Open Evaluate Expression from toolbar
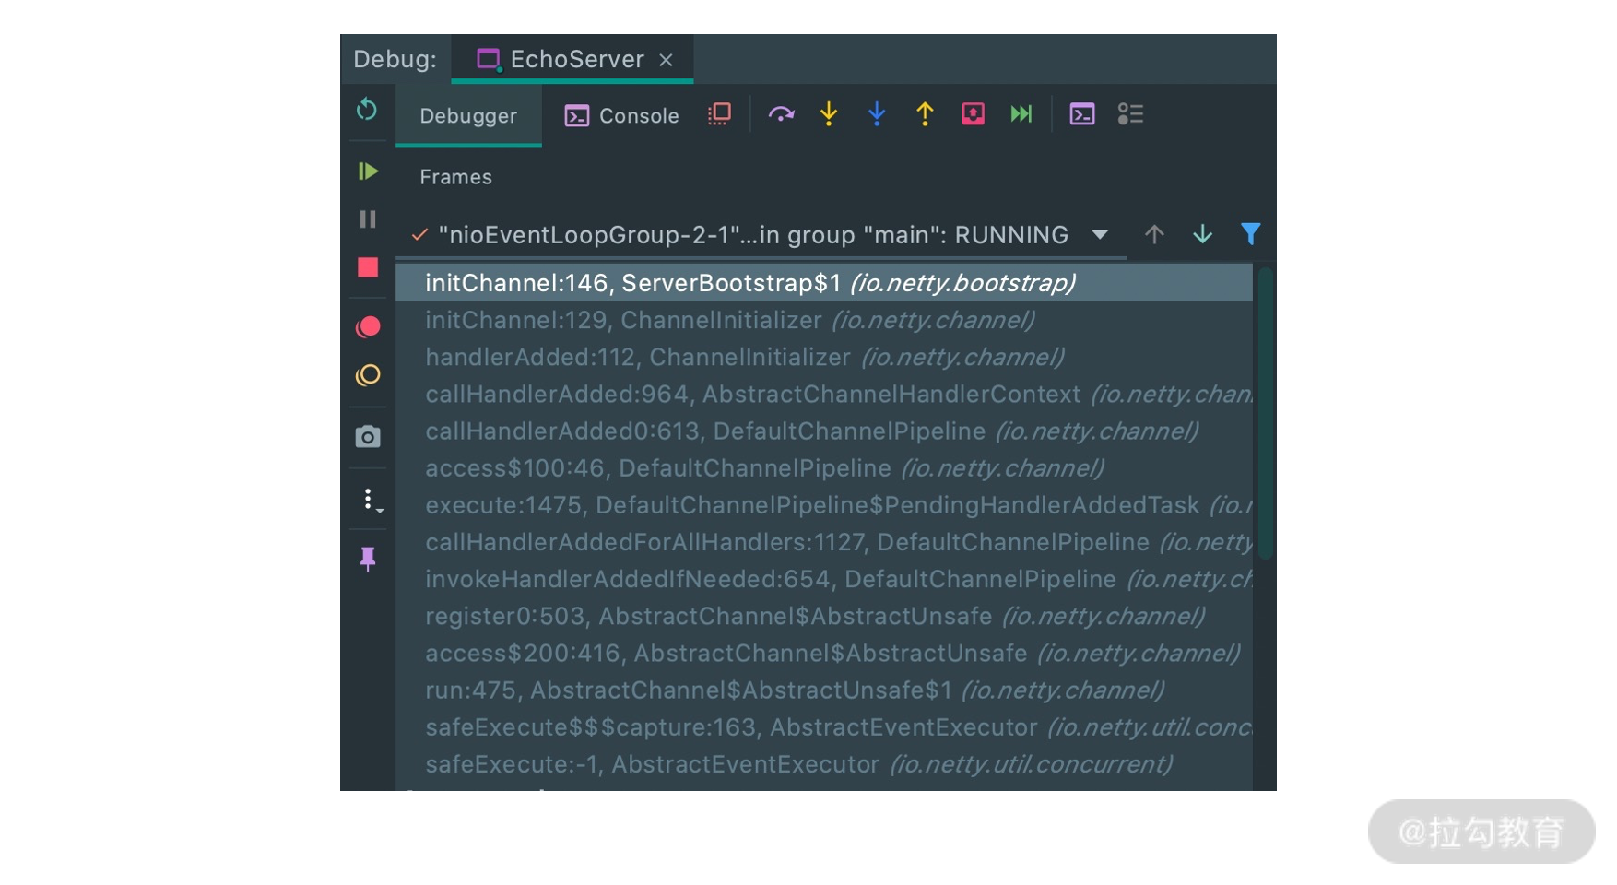Image resolution: width=1617 pixels, height=885 pixels. coord(1081,114)
